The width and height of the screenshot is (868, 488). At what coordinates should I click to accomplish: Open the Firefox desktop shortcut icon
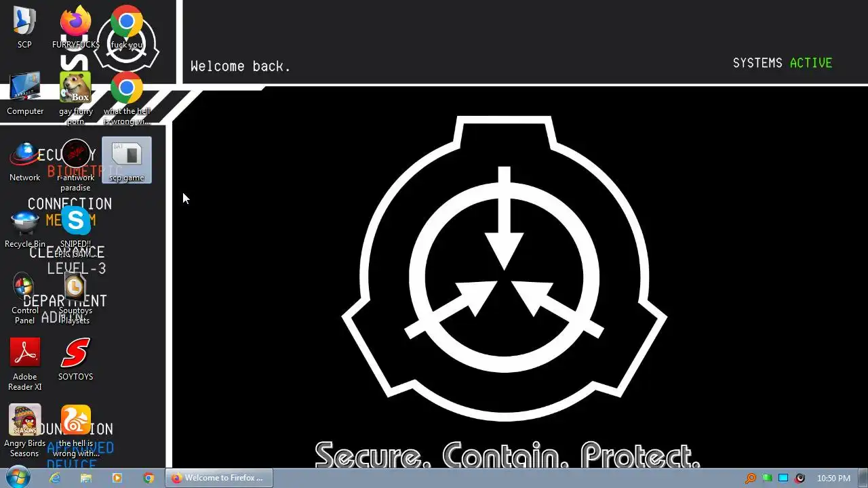(x=75, y=27)
